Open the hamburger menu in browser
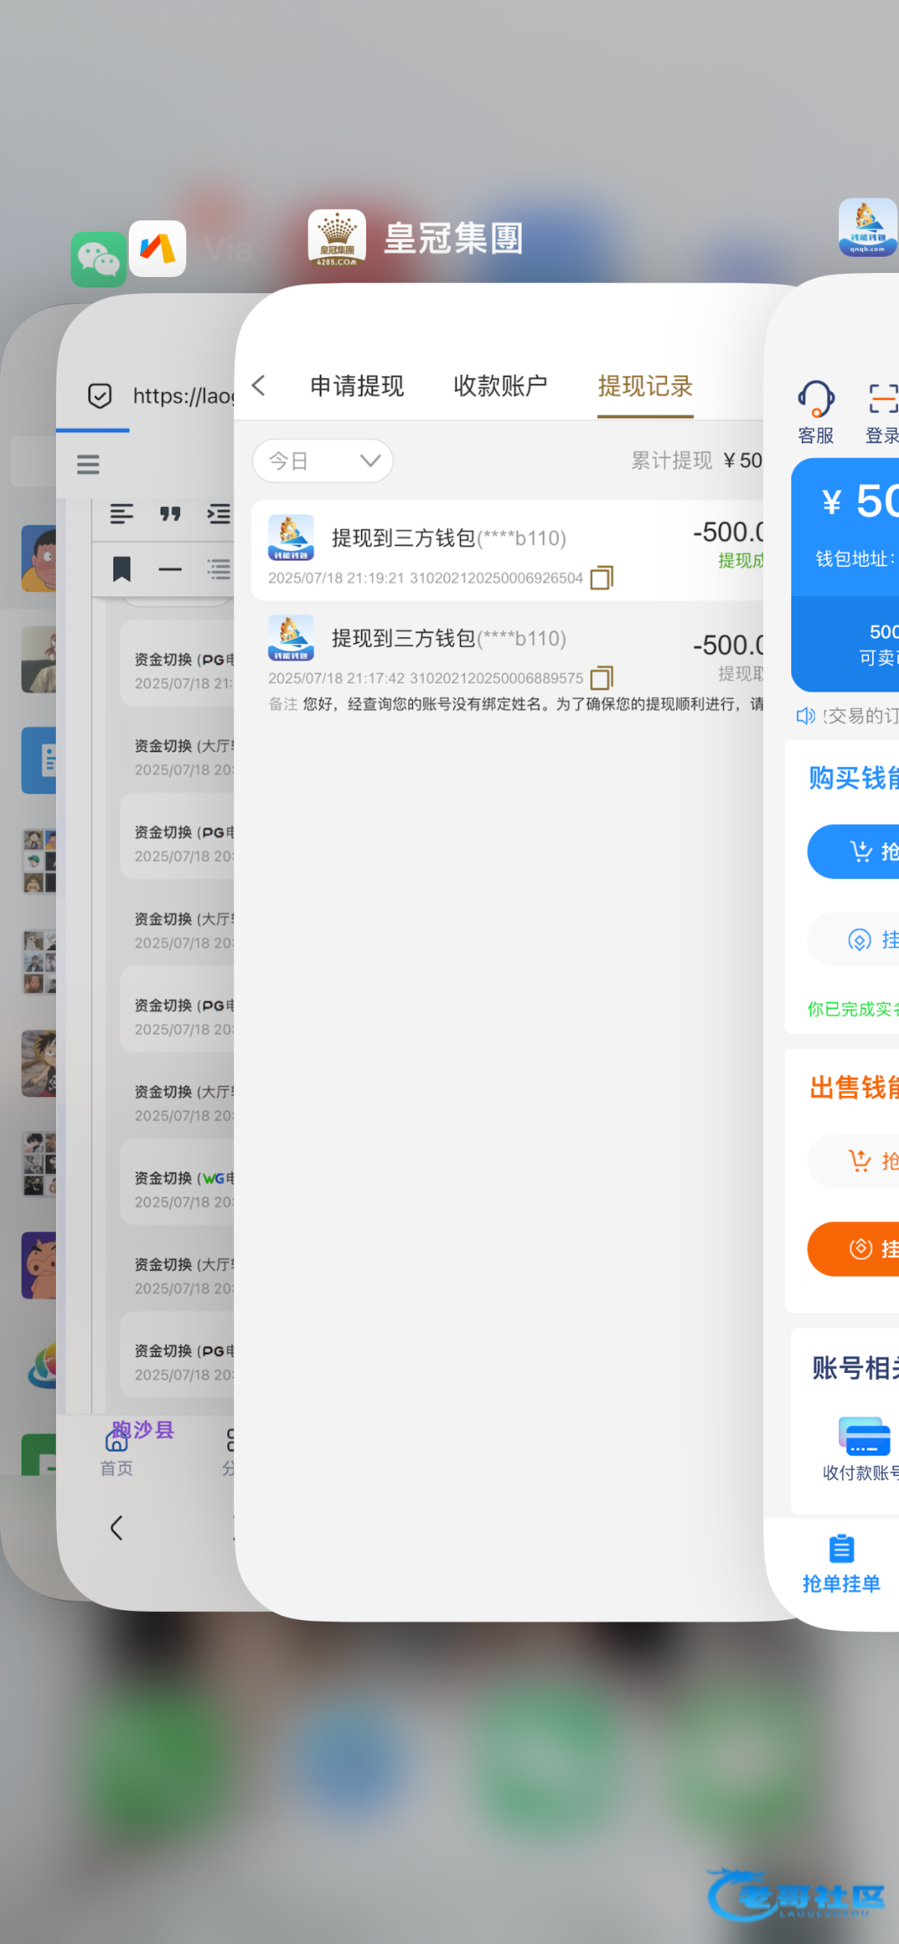 pyautogui.click(x=88, y=464)
